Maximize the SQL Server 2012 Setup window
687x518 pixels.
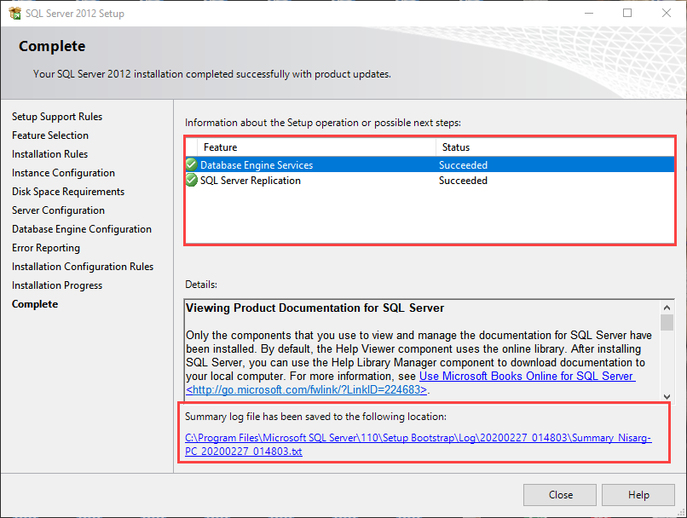tap(627, 13)
